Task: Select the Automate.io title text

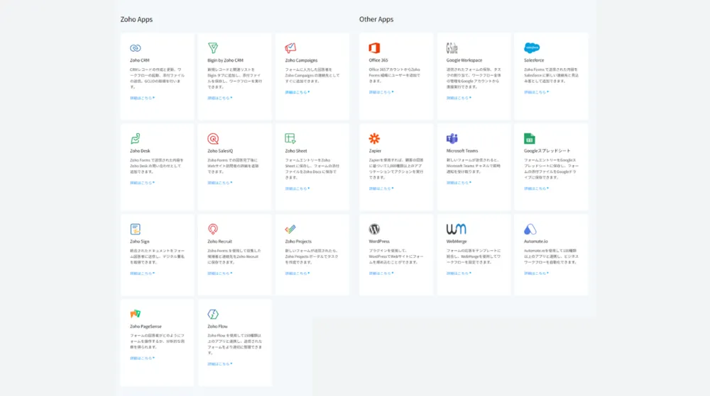Action: pyautogui.click(x=535, y=242)
